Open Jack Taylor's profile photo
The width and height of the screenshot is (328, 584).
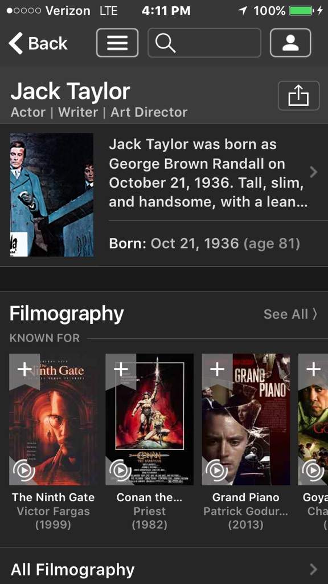point(52,195)
